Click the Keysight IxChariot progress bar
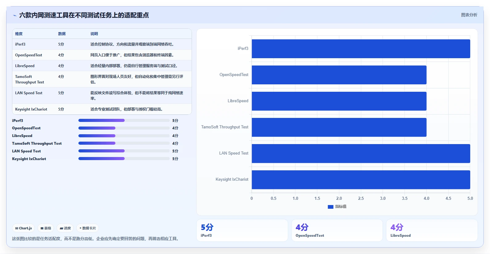The image size is (490, 254). click(x=124, y=159)
